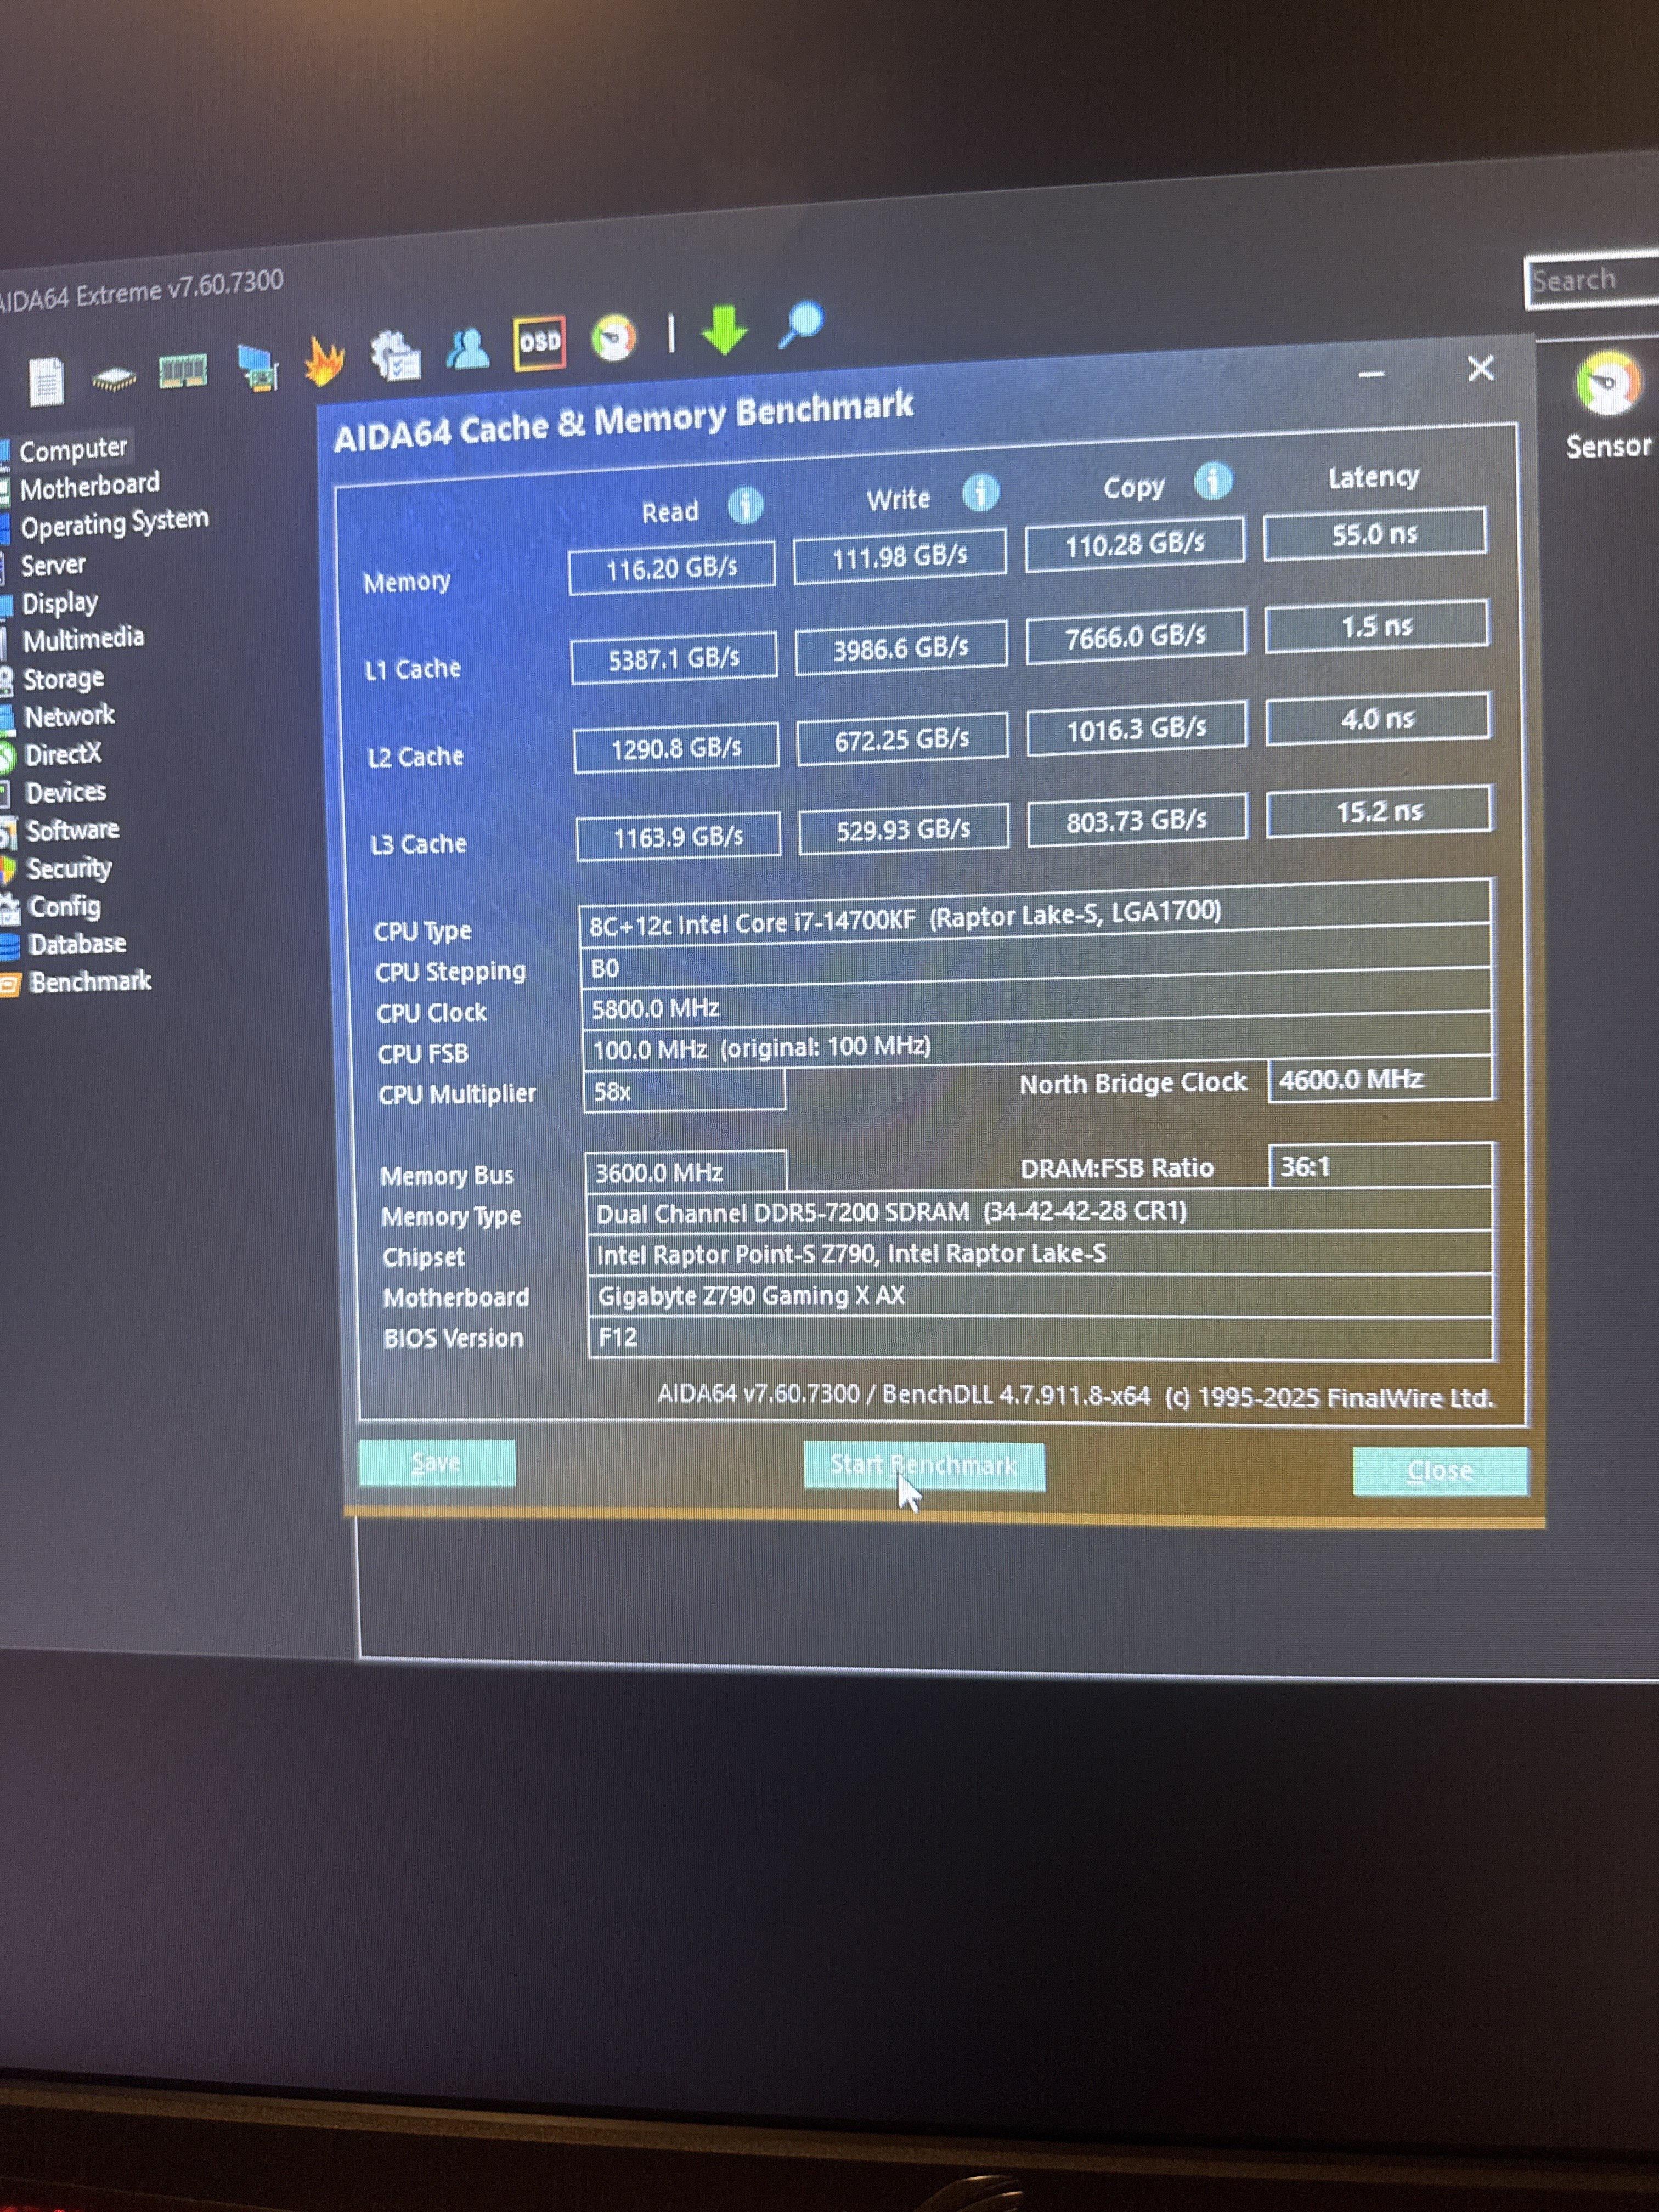Screen dimensions: 1659x2212
Task: Open the OSD panel toolbar icon
Action: pos(540,344)
